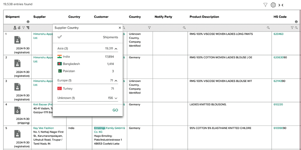Image resolution: width=301 pixels, height=150 pixels.
Task: Click the Customer column header
Action: click(x=101, y=17)
